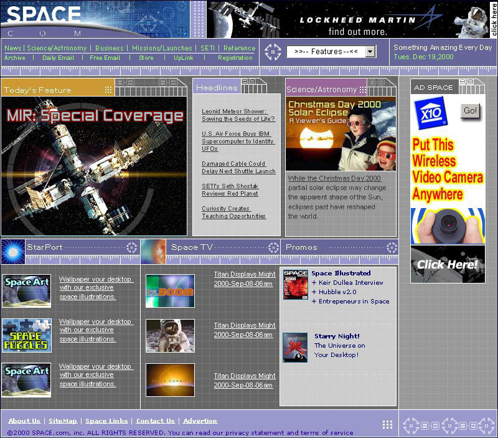Image resolution: width=498 pixels, height=438 pixels.
Task: Open the Business section link
Action: tap(110, 48)
